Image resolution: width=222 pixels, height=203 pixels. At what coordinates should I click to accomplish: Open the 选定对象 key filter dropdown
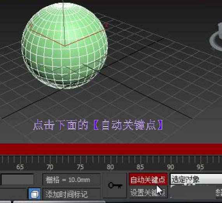(196, 179)
